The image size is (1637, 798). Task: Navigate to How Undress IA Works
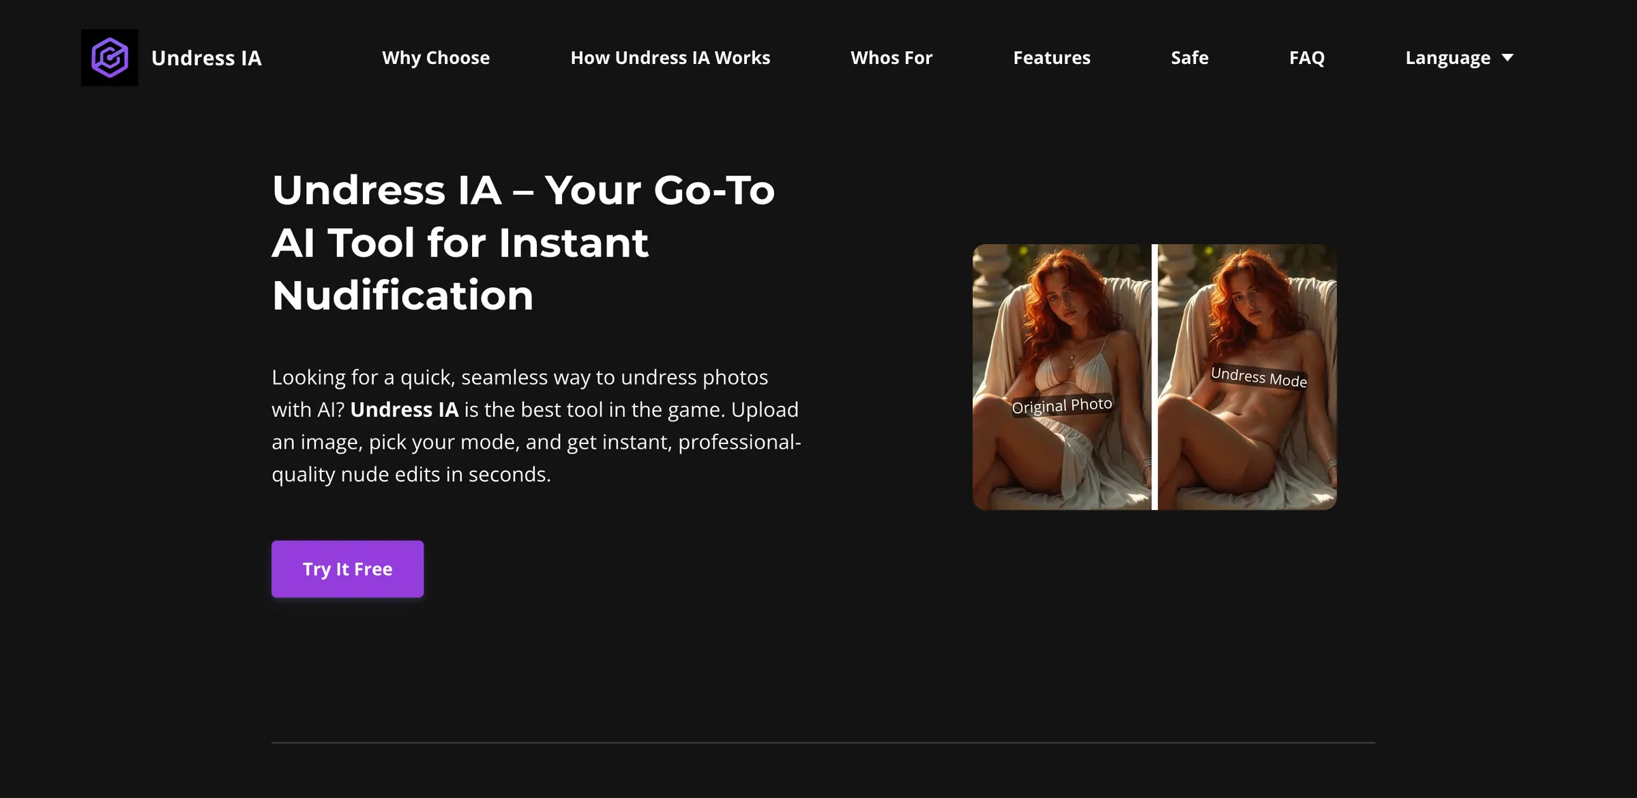coord(670,58)
